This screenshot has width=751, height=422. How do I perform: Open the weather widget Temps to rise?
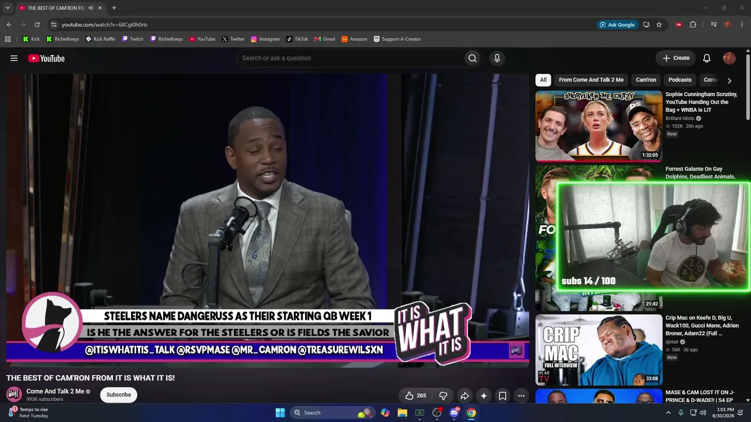click(x=28, y=413)
